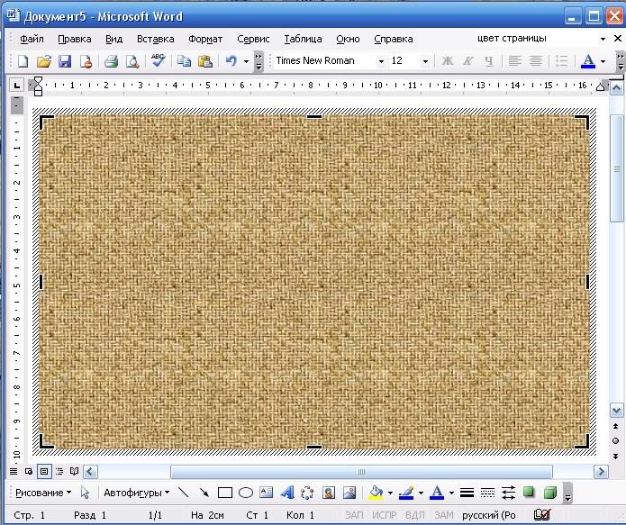Toggle left alignment
The image size is (626, 525).
(x=514, y=61)
